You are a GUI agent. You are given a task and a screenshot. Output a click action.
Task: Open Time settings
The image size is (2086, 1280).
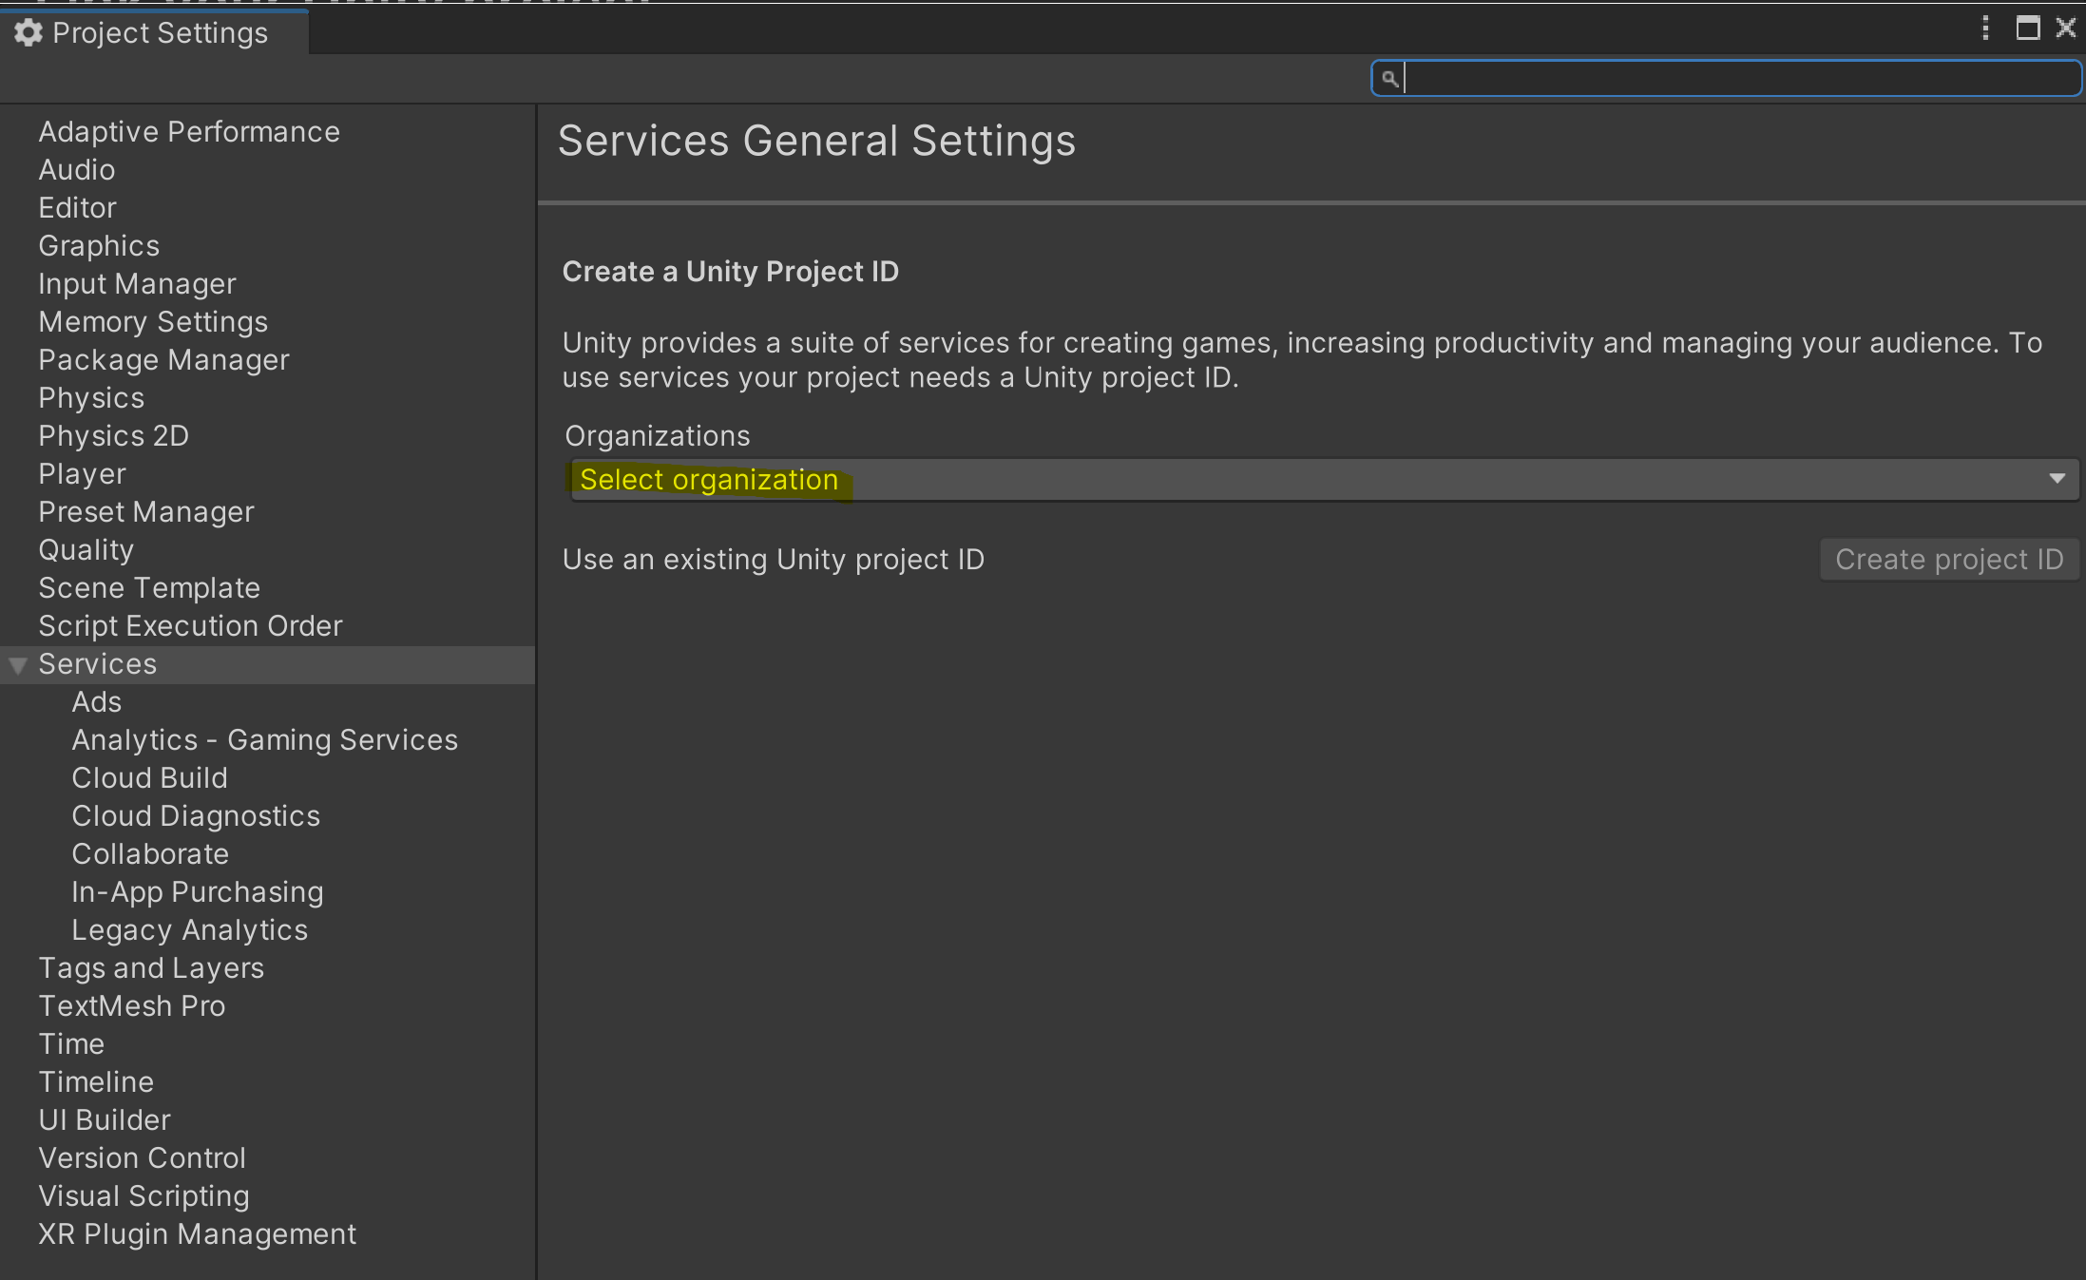click(71, 1044)
